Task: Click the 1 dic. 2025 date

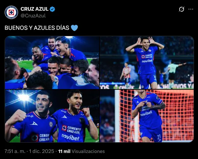Action: point(41,151)
